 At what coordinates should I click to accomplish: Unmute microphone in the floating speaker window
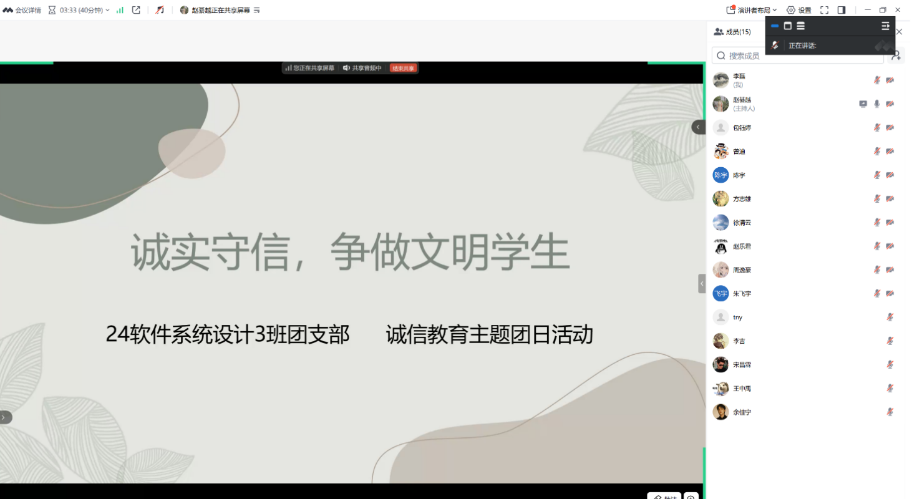(775, 46)
